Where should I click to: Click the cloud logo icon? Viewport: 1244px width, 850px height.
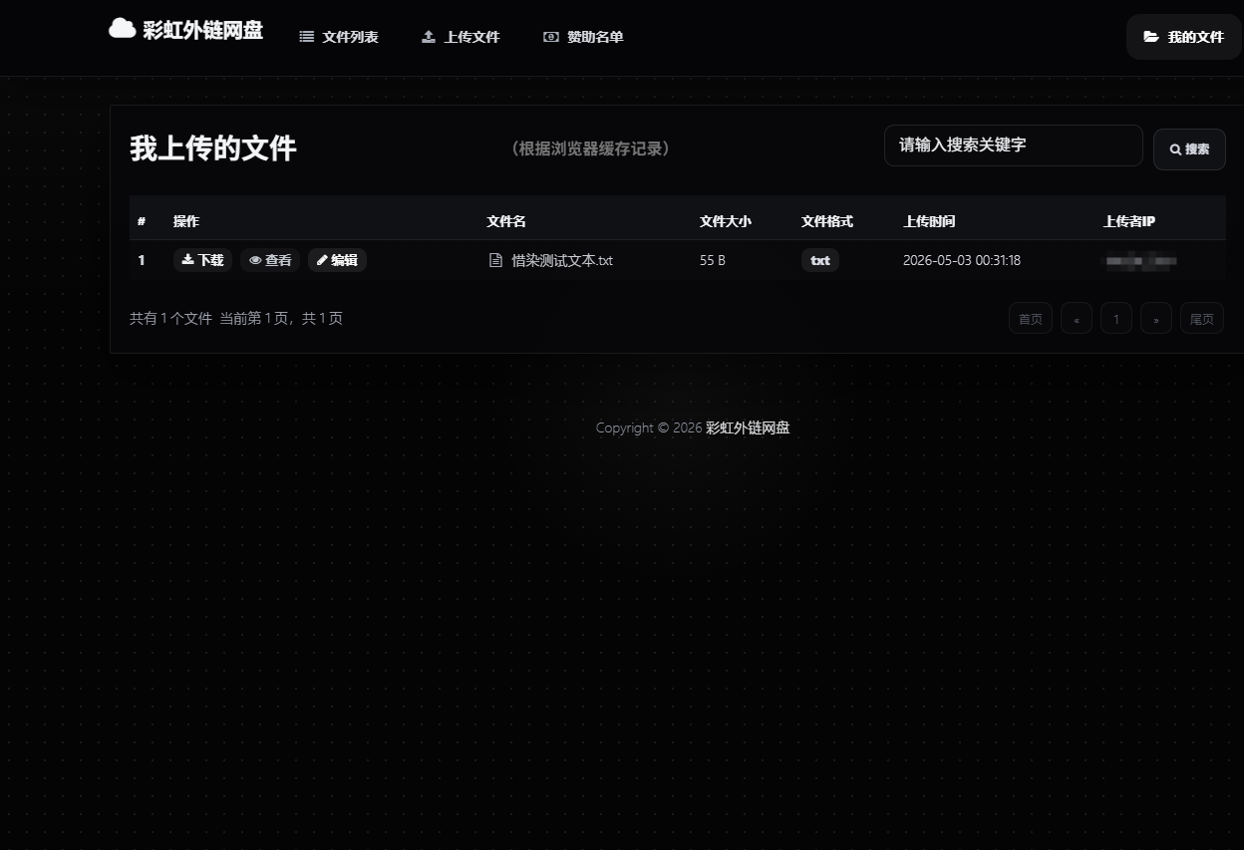tap(122, 28)
